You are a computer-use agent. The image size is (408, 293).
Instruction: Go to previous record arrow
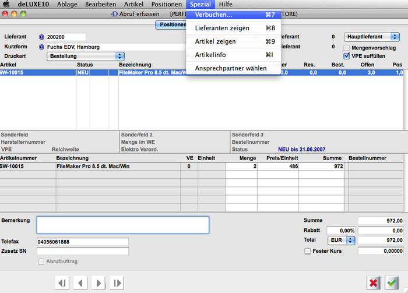(80, 283)
